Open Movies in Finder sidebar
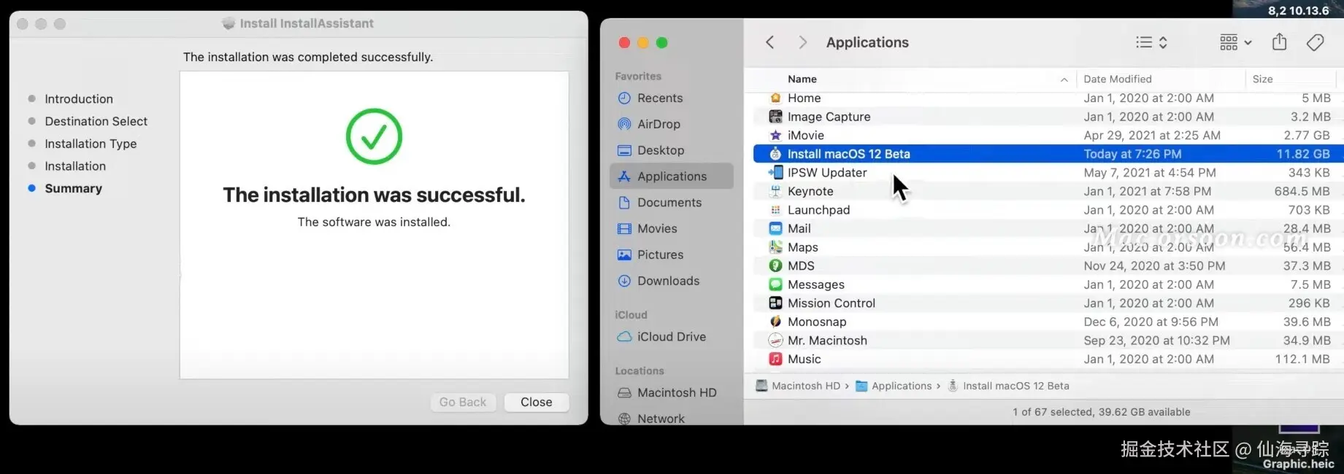 coord(657,229)
